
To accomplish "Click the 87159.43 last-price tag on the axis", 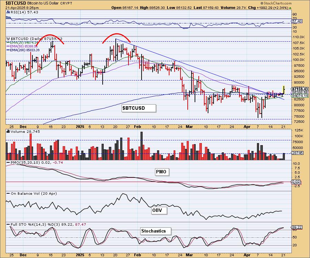I will click(300, 89).
